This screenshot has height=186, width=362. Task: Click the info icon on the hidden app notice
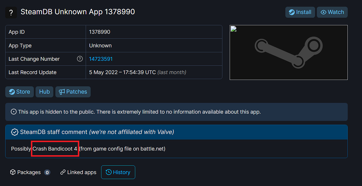coord(14,112)
